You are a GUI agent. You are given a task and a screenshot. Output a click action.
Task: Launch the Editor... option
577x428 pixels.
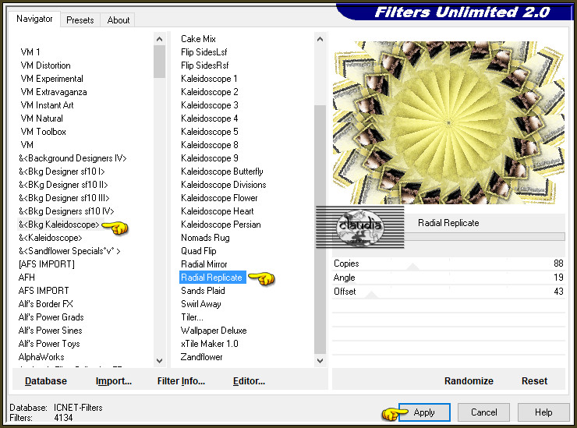[x=250, y=381]
